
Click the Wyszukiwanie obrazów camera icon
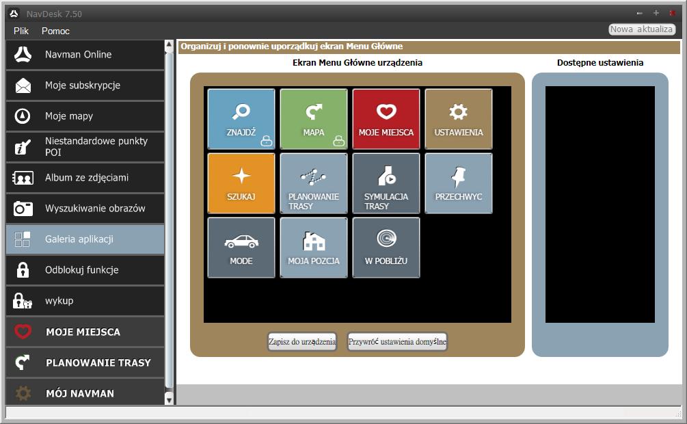(23, 209)
